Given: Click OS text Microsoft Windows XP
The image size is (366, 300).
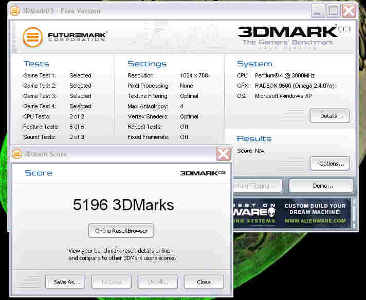Looking at the screenshot, I should pos(283,96).
